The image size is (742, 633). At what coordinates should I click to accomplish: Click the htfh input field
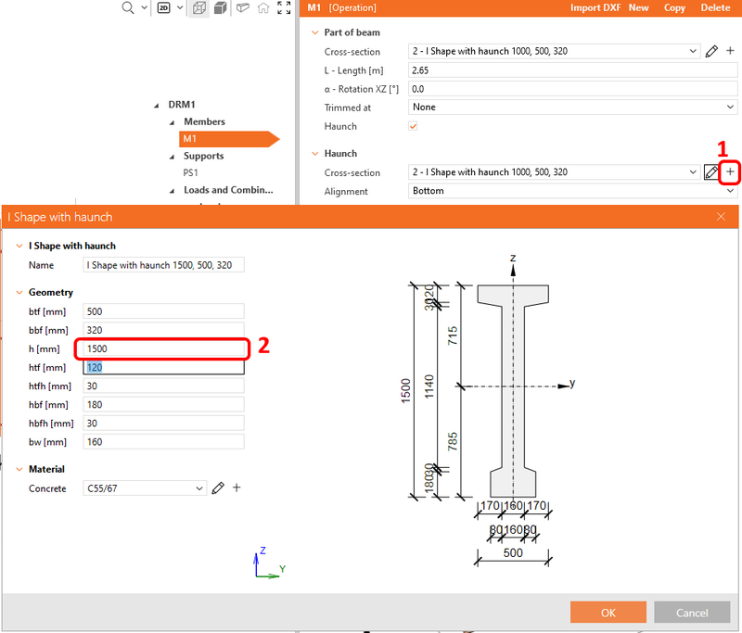coord(163,386)
